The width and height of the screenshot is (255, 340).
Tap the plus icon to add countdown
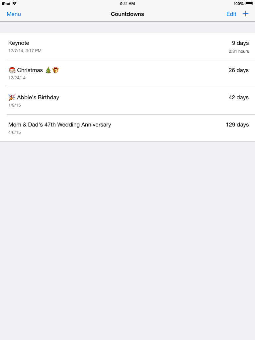tap(245, 14)
